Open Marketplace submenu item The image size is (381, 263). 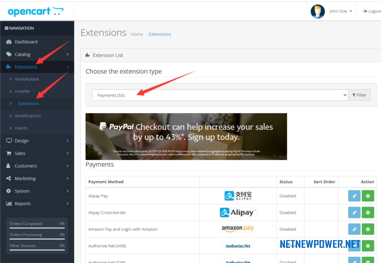27,79
